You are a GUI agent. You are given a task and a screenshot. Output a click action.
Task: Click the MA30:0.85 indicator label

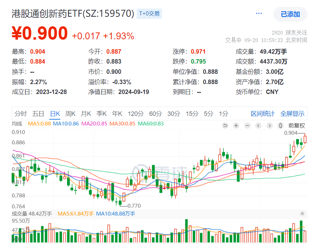point(122,124)
